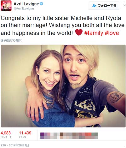Viewport: 126px width, 148px height.
Task: View the 4,988 retweets list
Action: click(6, 134)
